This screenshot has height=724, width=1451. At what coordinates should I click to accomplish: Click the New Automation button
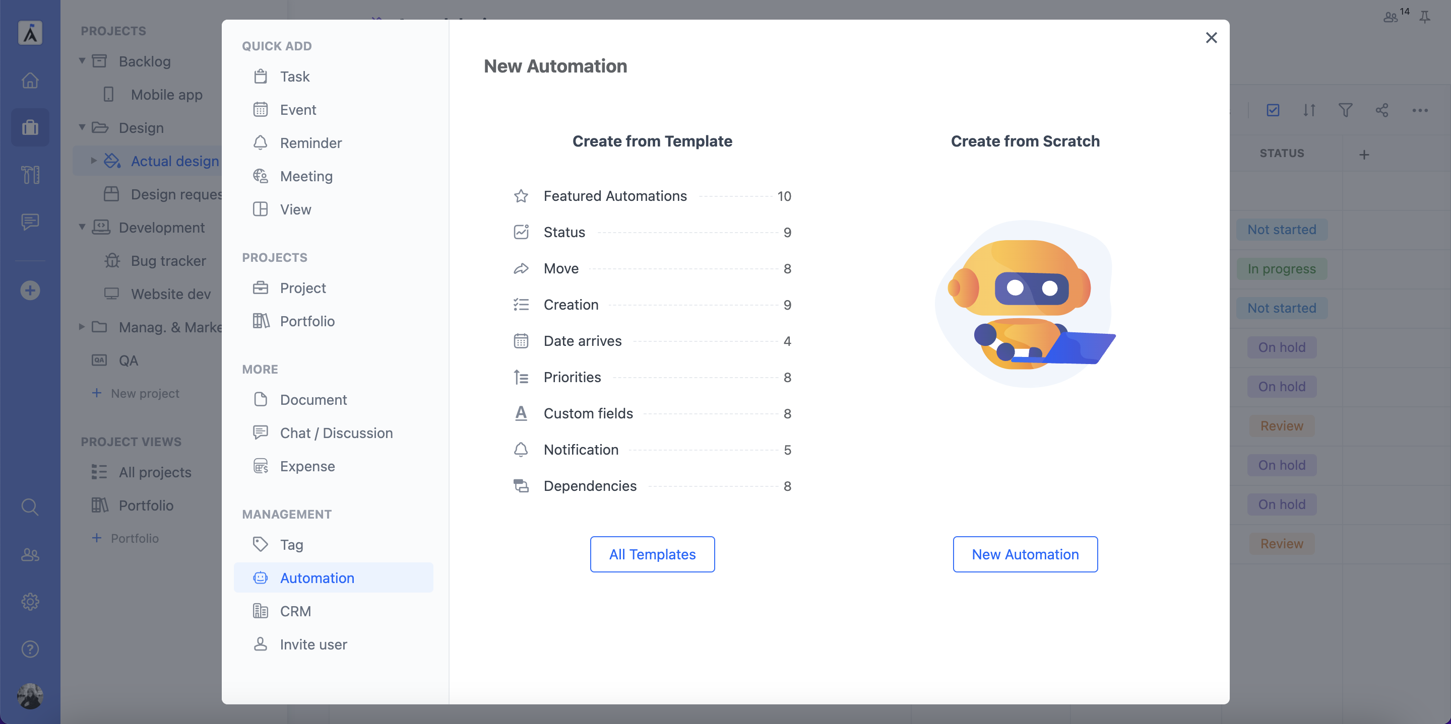pos(1025,554)
